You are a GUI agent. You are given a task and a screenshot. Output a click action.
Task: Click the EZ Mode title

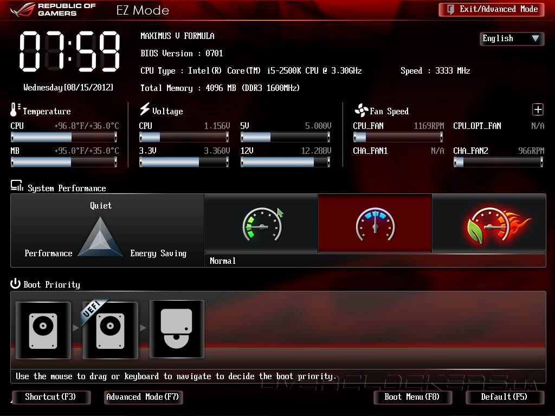[143, 10]
